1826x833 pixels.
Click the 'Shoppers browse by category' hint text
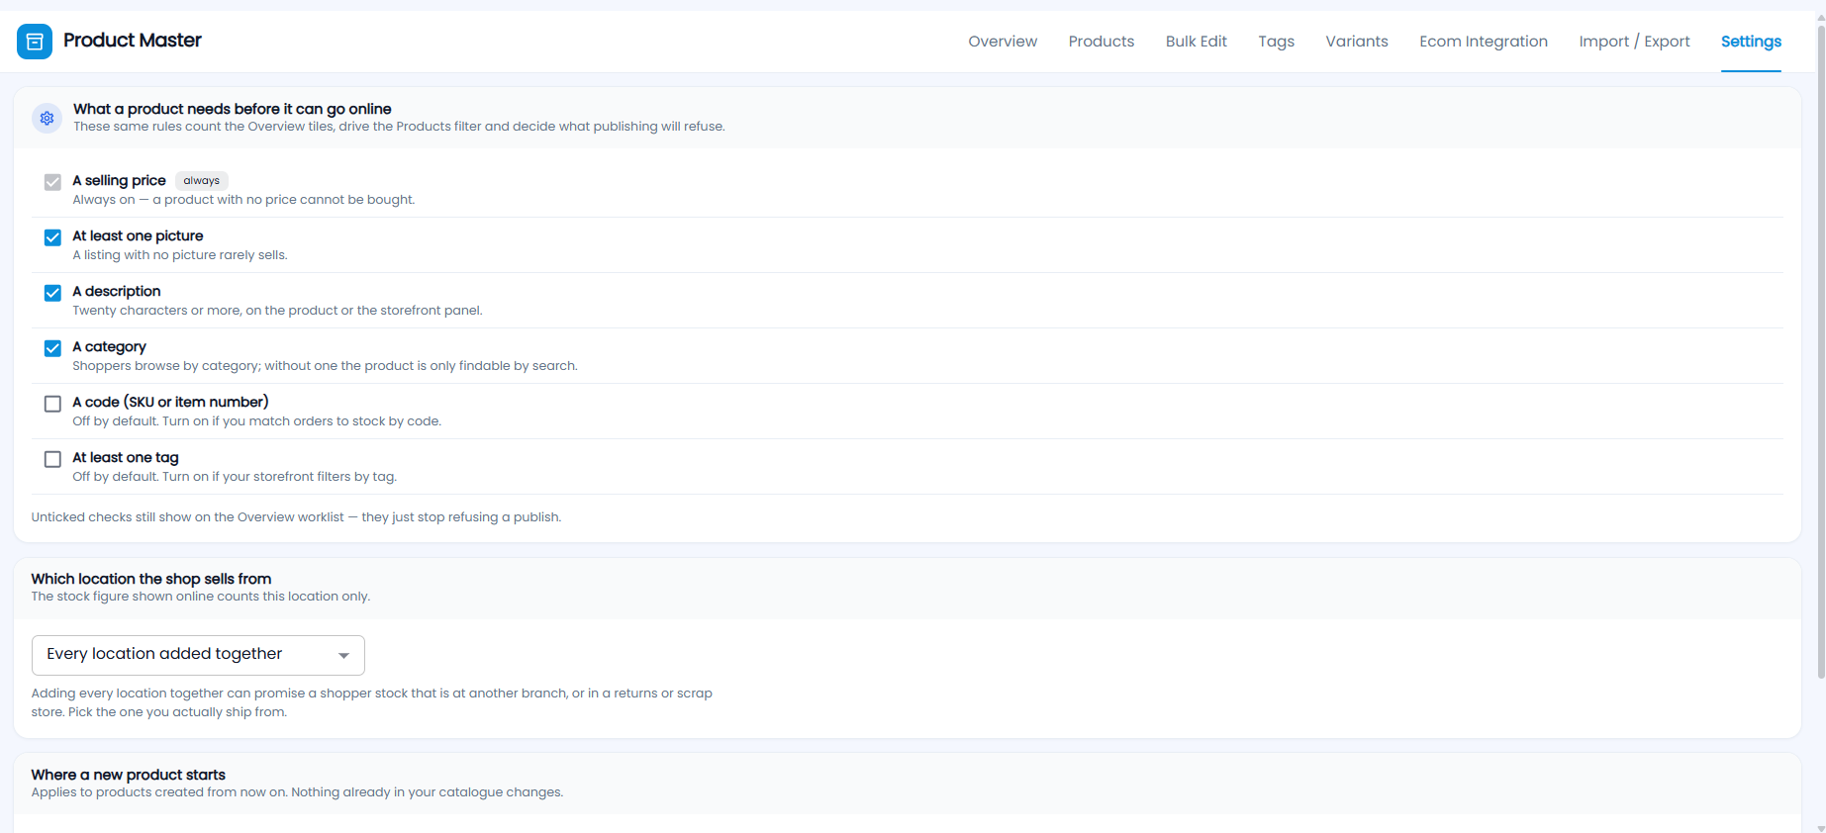pyautogui.click(x=325, y=366)
